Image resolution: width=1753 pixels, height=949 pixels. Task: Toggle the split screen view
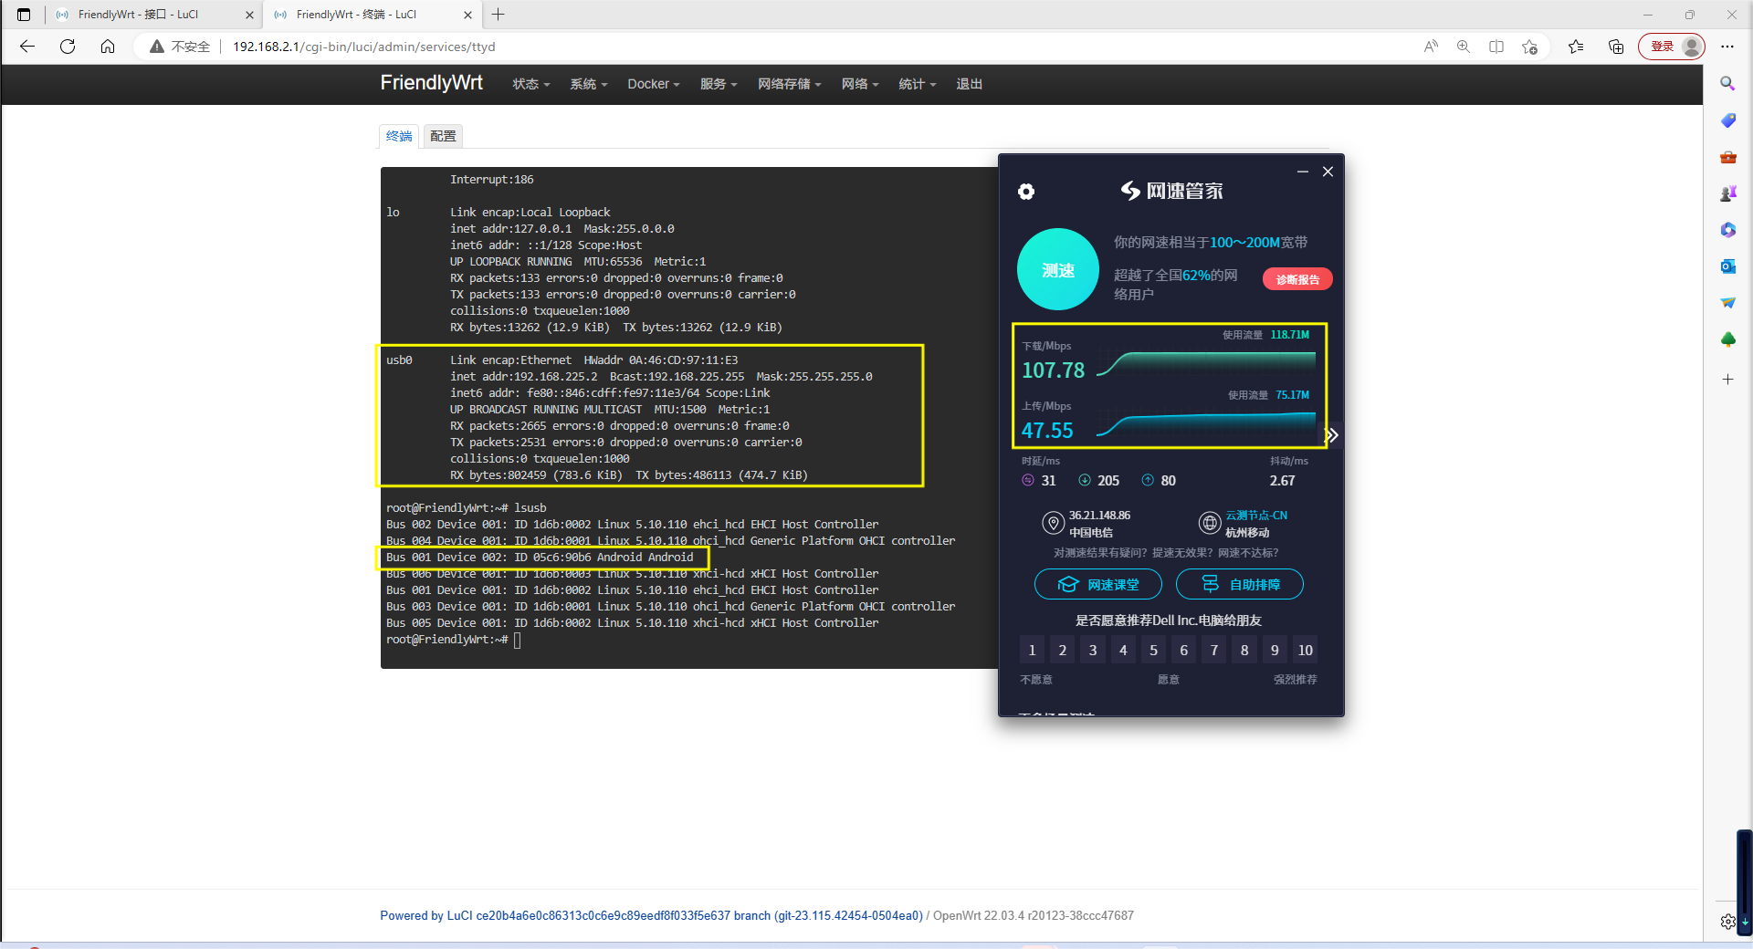tap(1496, 47)
